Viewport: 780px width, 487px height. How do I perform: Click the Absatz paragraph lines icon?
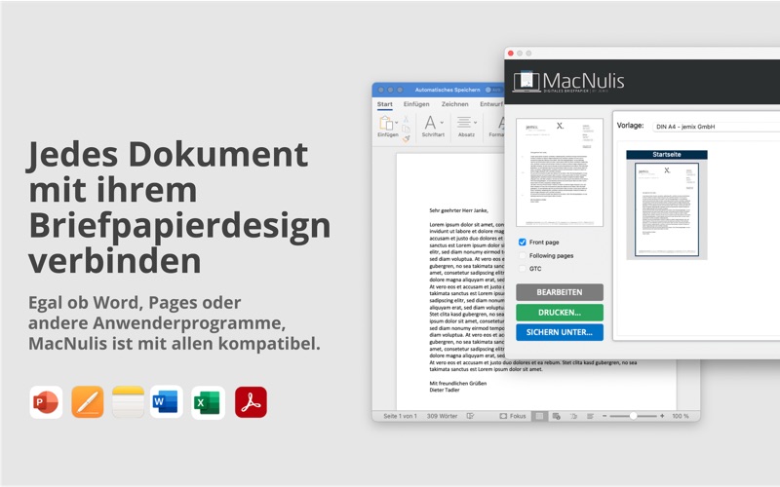coord(464,122)
